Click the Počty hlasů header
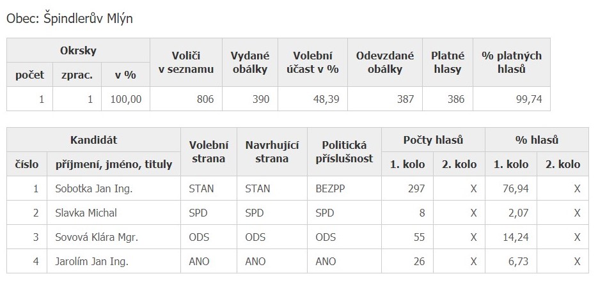This screenshot has width=614, height=283. point(434,140)
